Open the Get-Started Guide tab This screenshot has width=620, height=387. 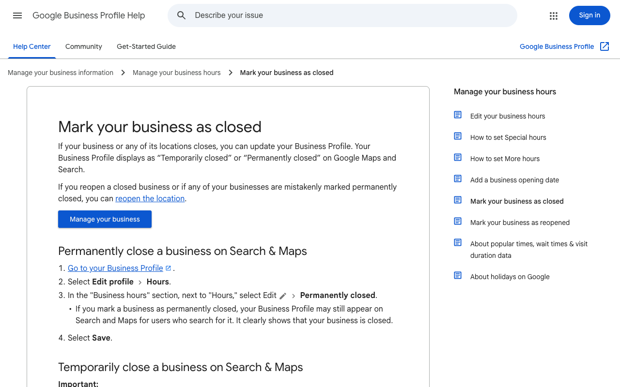click(x=146, y=46)
